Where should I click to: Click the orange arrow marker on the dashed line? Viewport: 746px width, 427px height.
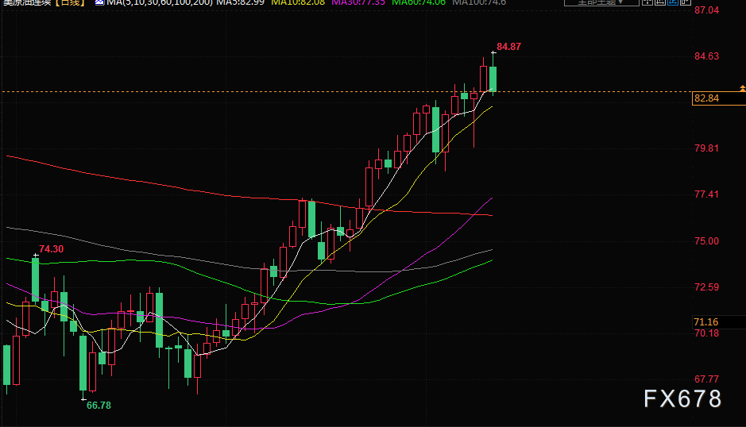click(742, 89)
